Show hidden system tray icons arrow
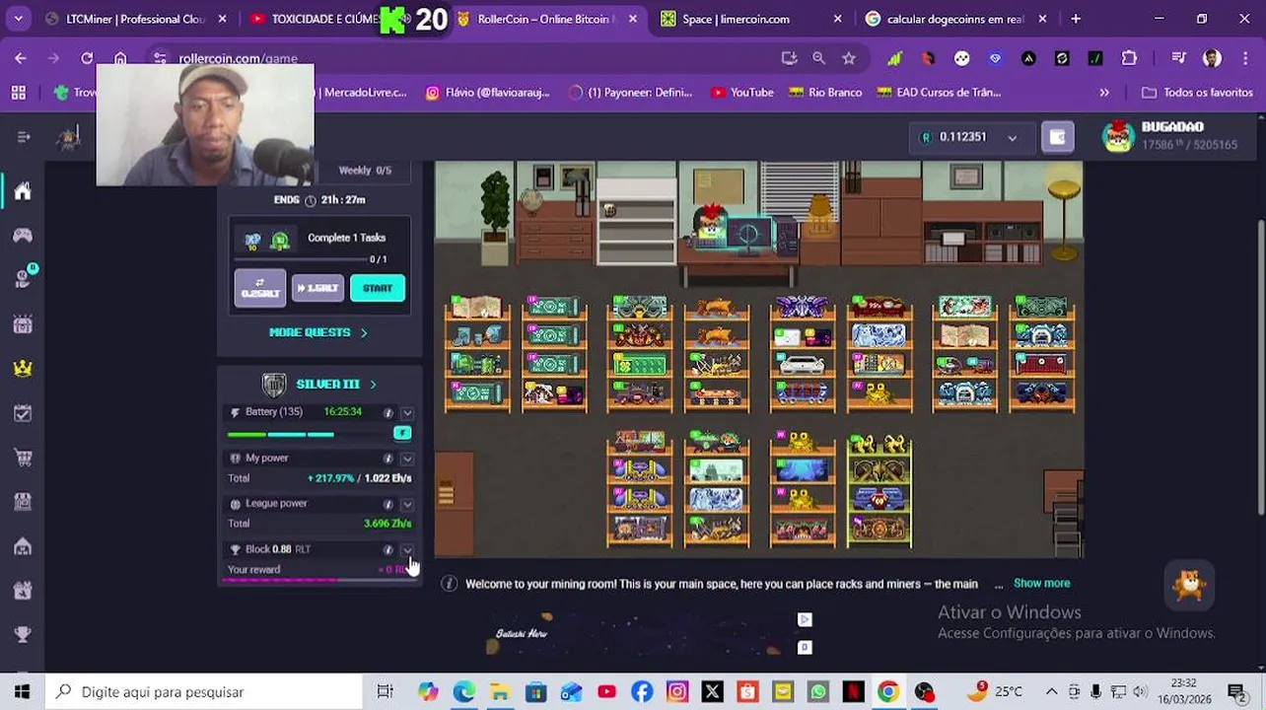Image resolution: width=1266 pixels, height=710 pixels. [1051, 692]
